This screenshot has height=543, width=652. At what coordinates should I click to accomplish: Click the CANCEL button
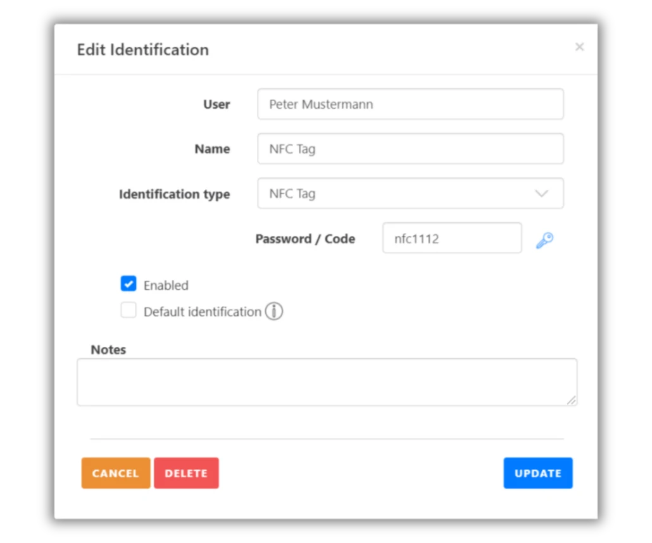point(115,473)
